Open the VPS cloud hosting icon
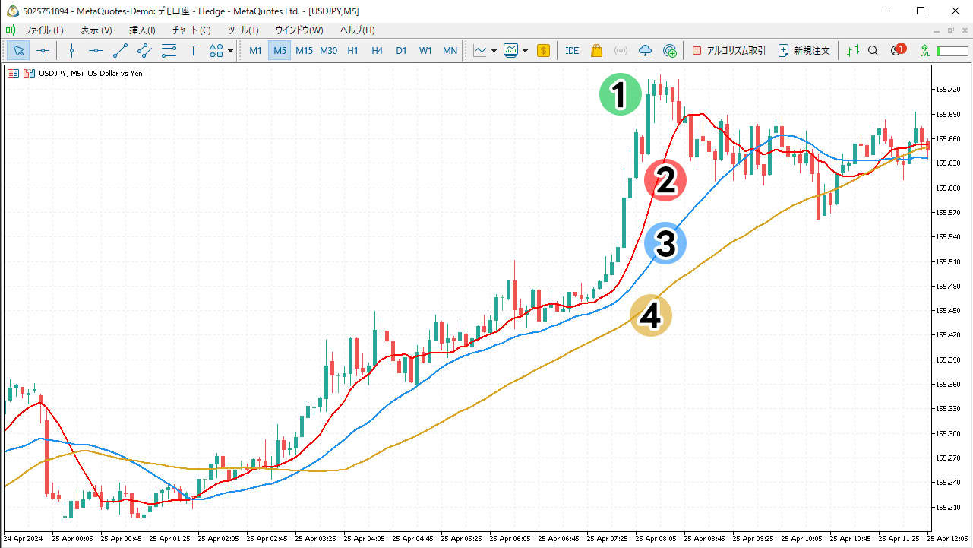The height and width of the screenshot is (548, 973). click(645, 51)
